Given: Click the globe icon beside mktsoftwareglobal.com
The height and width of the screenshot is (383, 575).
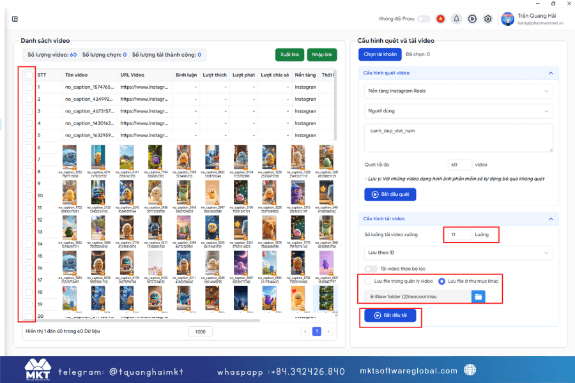Looking at the screenshot, I should (470, 370).
